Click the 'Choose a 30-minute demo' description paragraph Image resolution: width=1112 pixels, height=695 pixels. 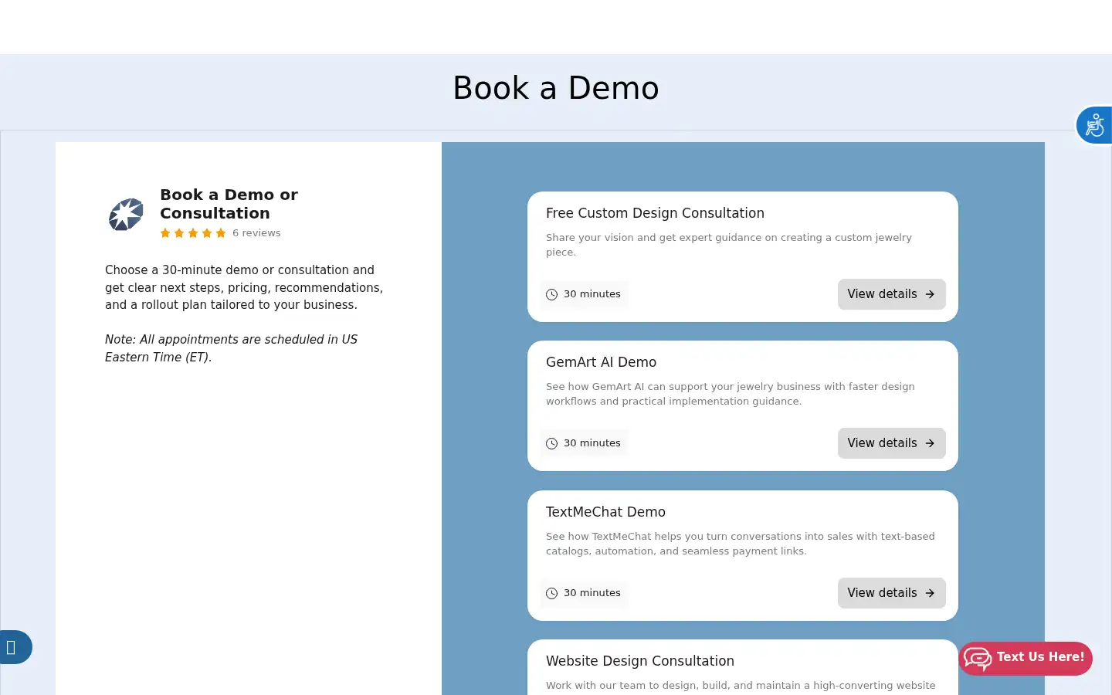tap(244, 287)
